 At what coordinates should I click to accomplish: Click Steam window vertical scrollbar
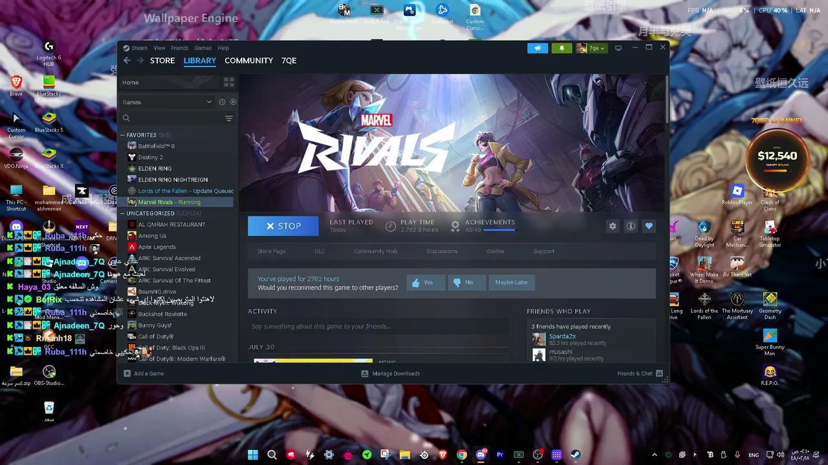667,100
